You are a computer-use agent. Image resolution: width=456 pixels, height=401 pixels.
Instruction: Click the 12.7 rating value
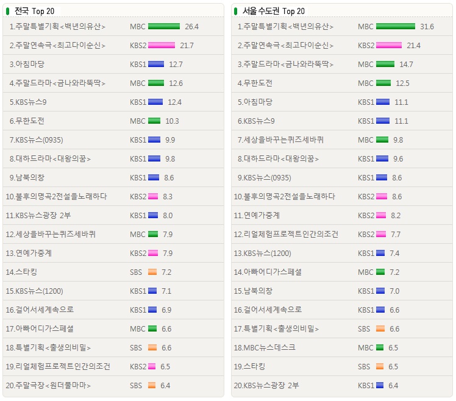176,65
